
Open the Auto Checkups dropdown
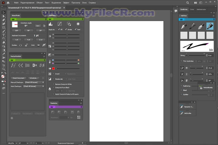coord(34,86)
